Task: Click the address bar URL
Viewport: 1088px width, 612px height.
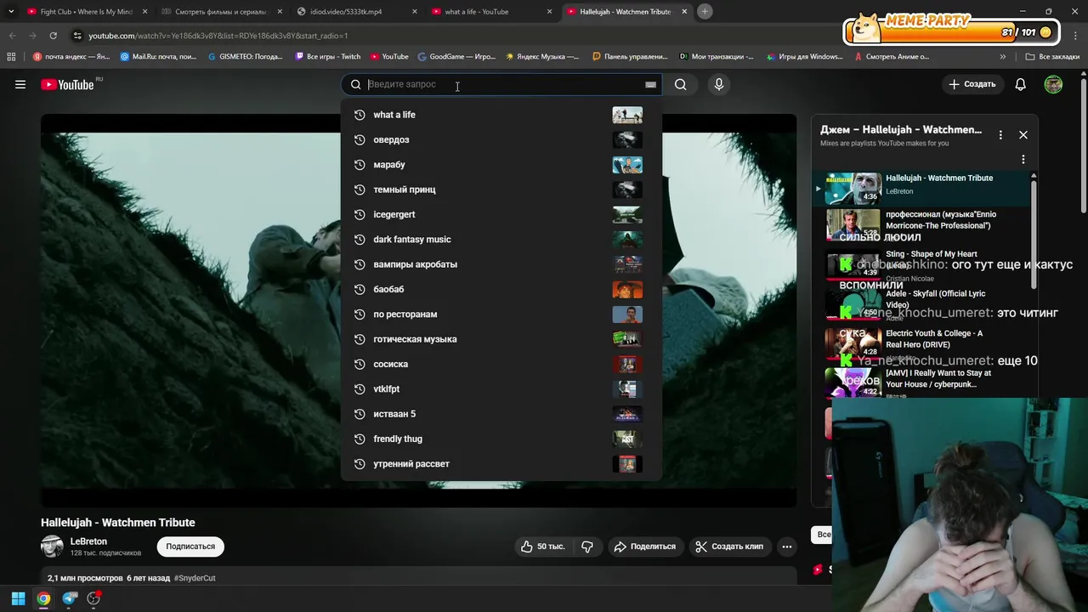Action: point(218,36)
